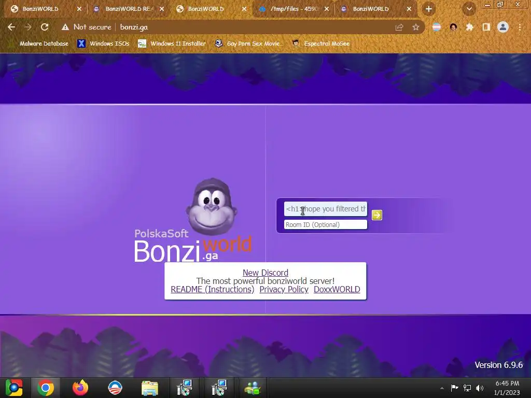Open Windows ISOs bookmark

click(x=103, y=44)
